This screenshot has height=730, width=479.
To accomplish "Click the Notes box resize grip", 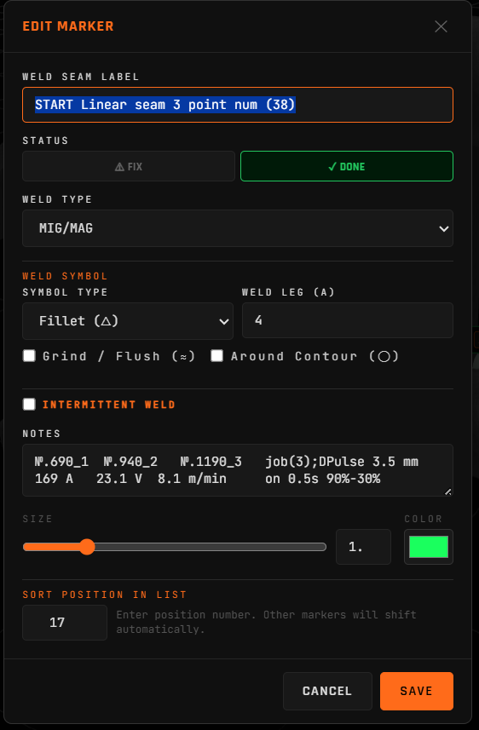I will (x=447, y=491).
